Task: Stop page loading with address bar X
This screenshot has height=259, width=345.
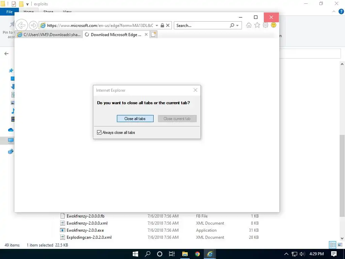Action: pos(168,25)
